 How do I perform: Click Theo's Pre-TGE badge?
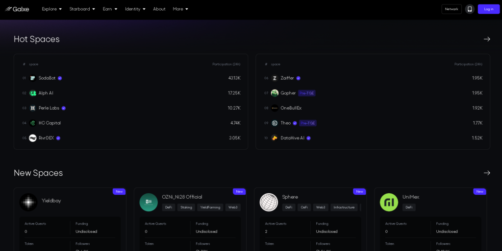click(308, 123)
